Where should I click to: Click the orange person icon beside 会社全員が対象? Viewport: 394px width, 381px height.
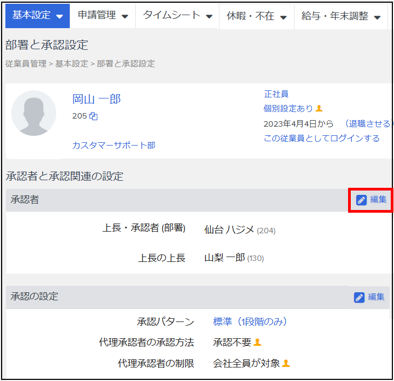pos(286,363)
